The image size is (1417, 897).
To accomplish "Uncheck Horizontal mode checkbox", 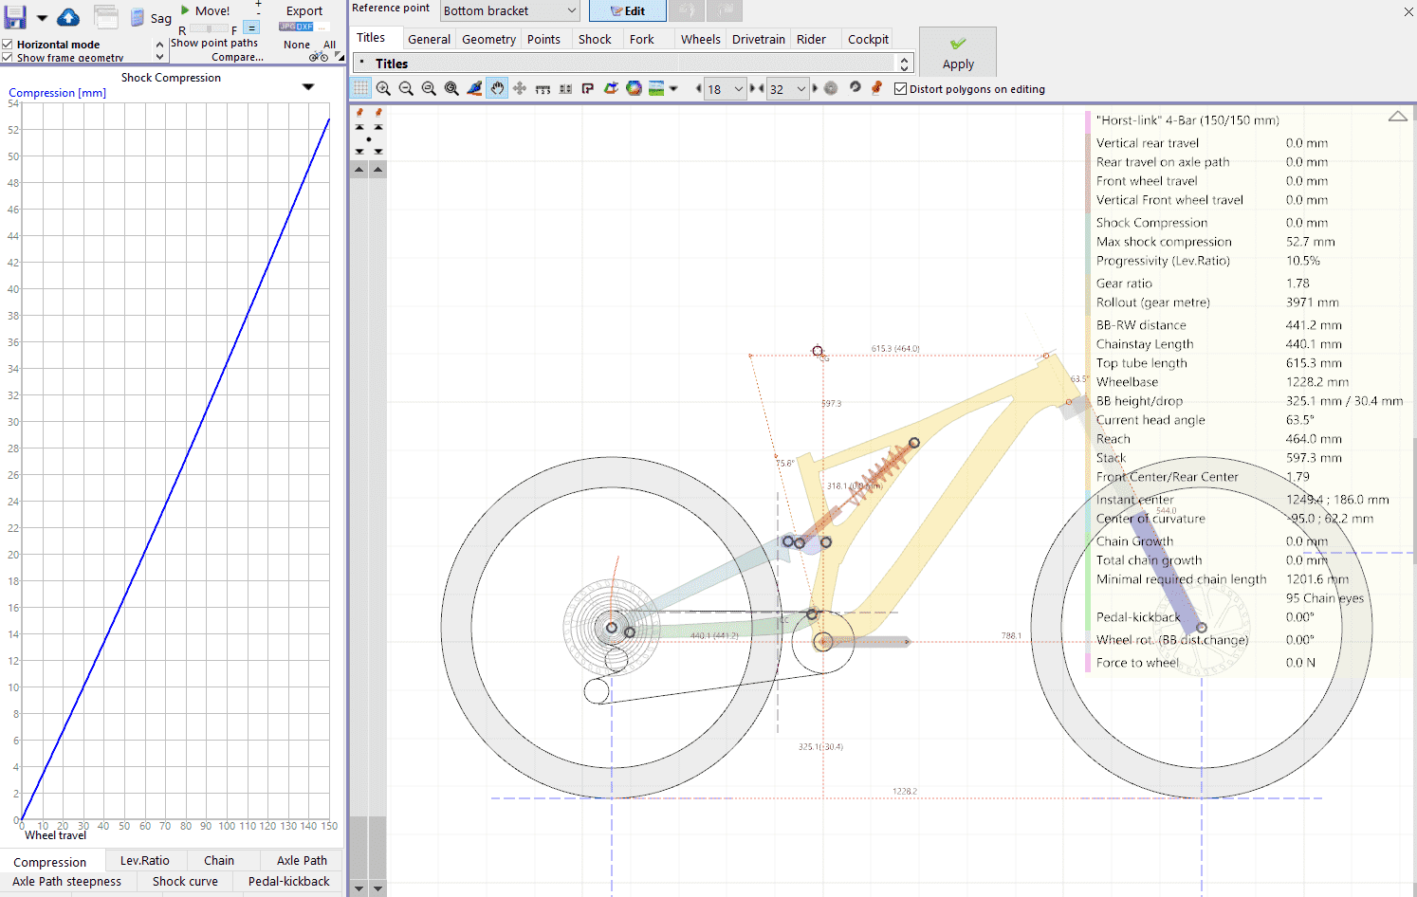I will (x=8, y=45).
